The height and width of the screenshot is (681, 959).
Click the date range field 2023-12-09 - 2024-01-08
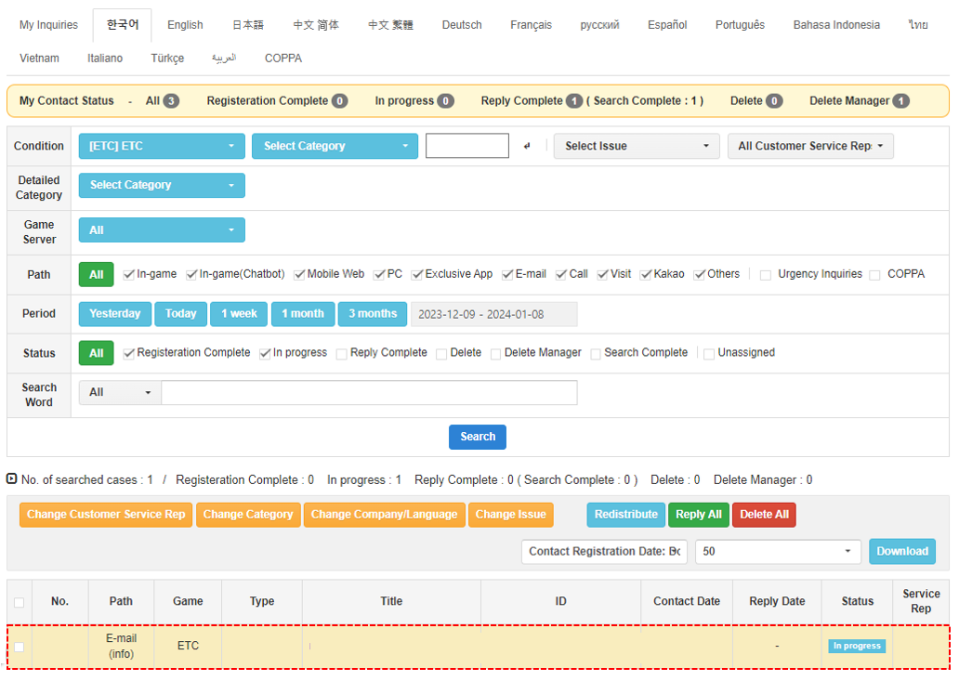[493, 314]
